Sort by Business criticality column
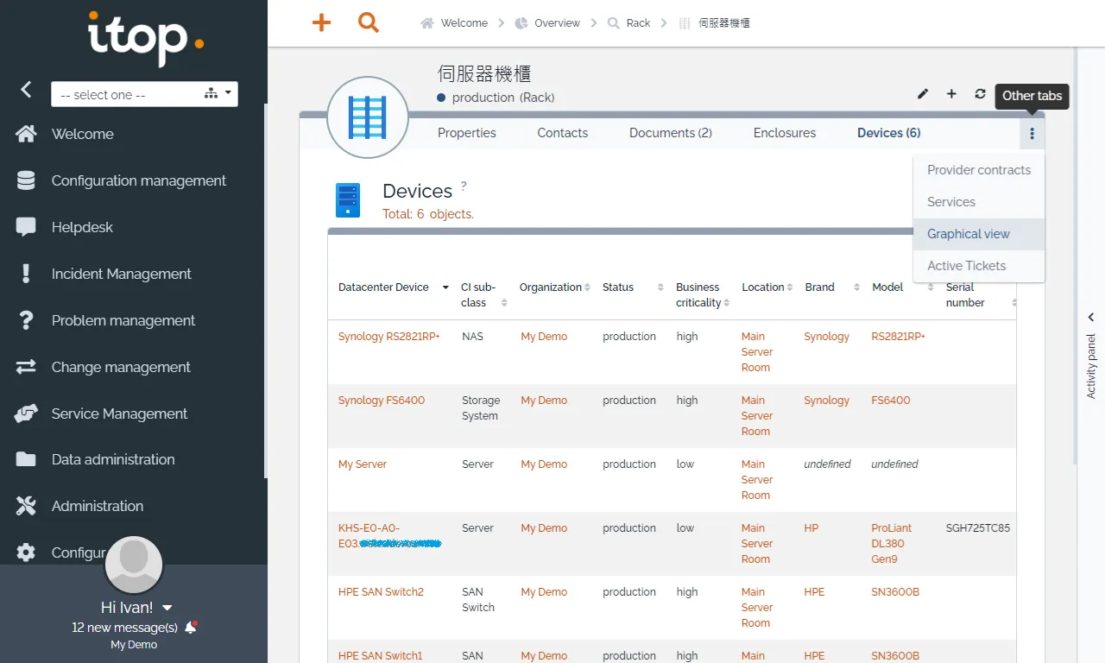Image resolution: width=1105 pixels, height=663 pixels. click(703, 295)
